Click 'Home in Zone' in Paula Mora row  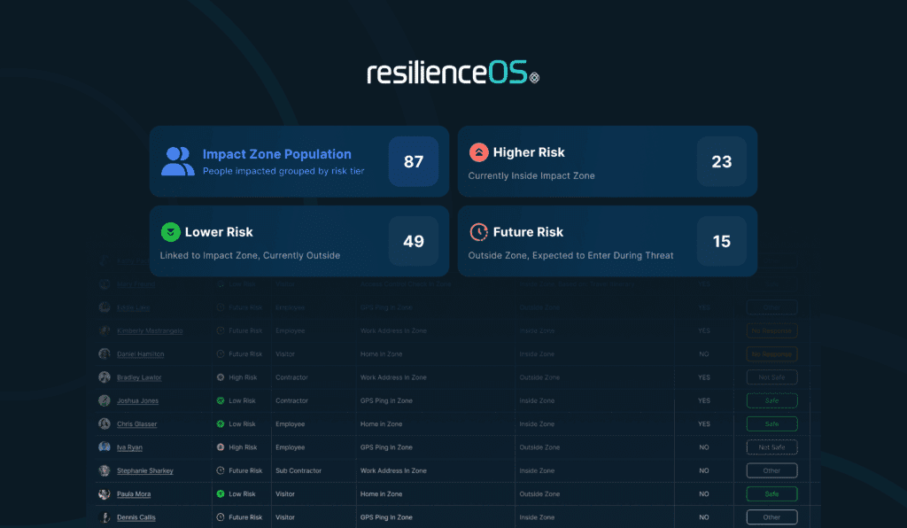click(381, 493)
